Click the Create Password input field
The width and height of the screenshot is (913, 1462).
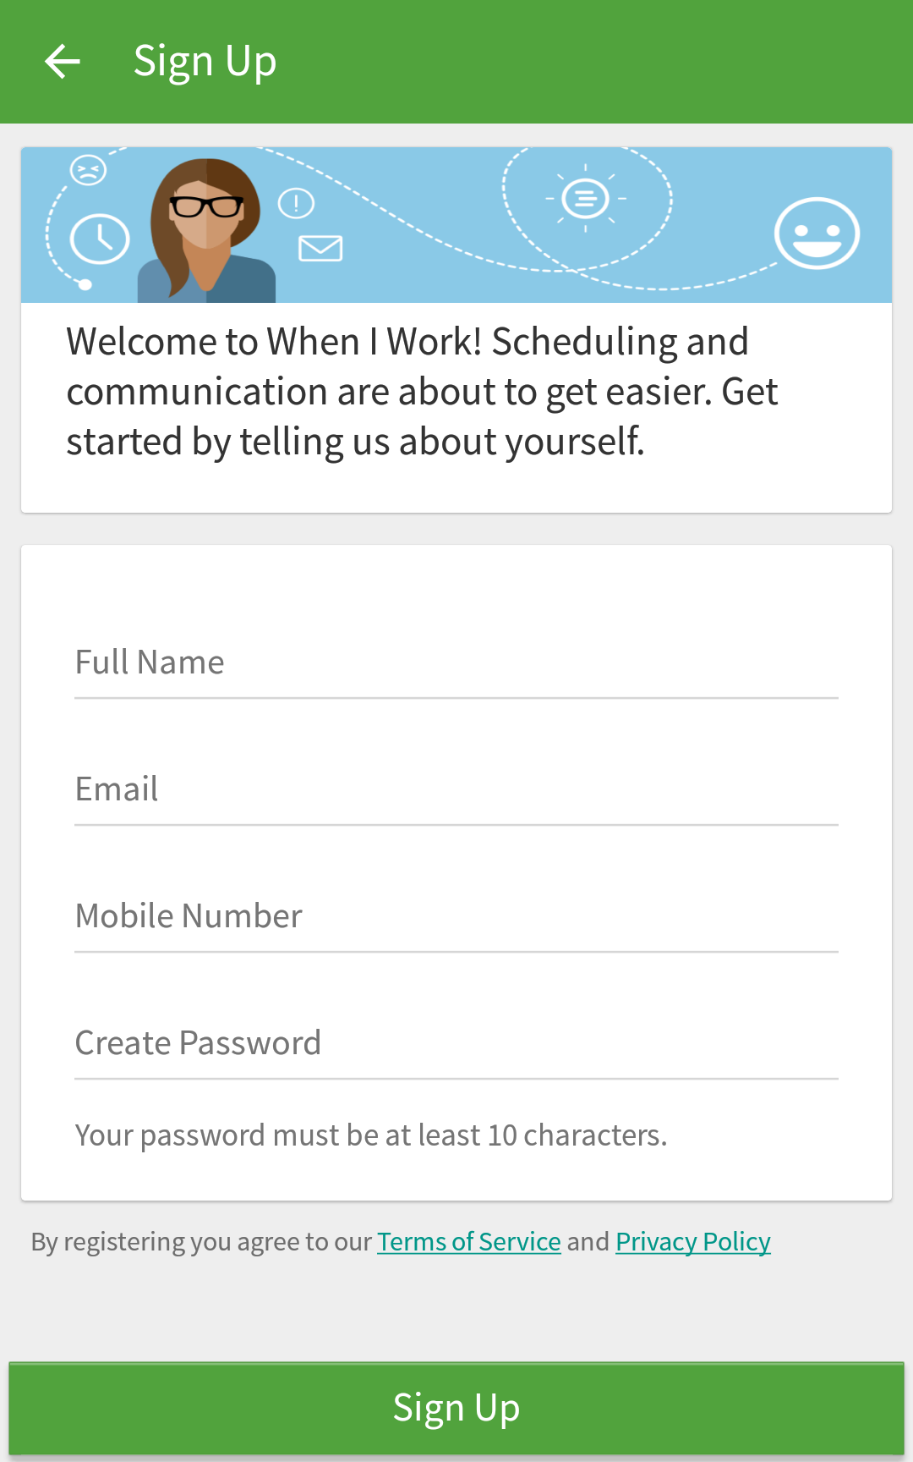(x=456, y=1042)
